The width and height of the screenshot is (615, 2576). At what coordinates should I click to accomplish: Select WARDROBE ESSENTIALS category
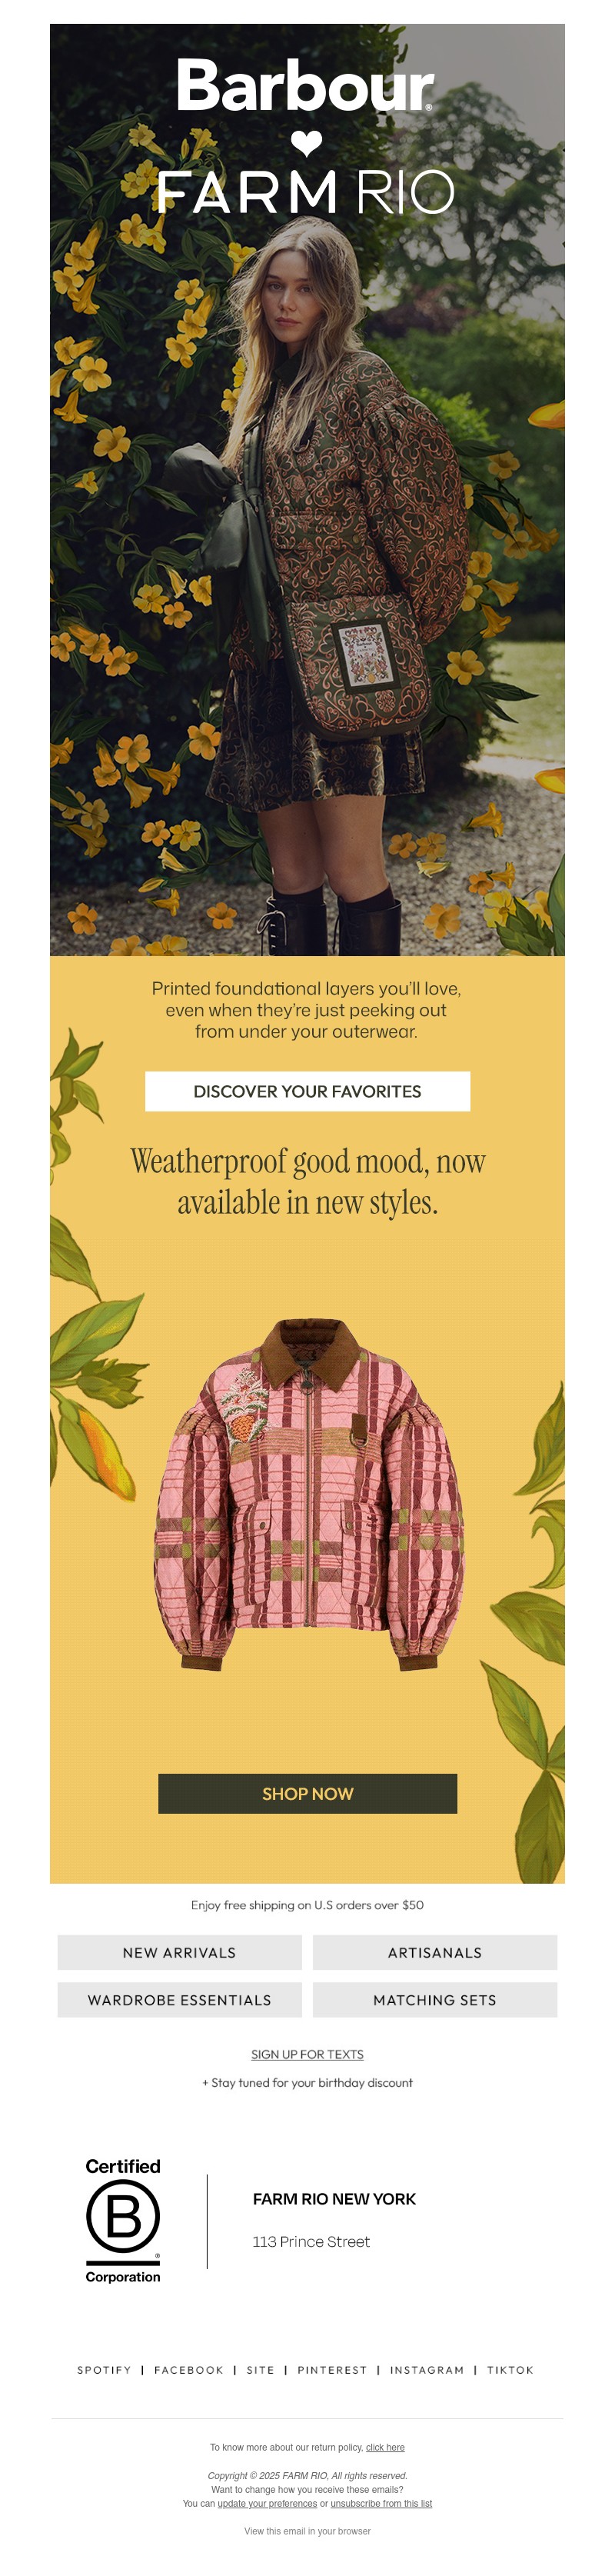(x=179, y=2000)
